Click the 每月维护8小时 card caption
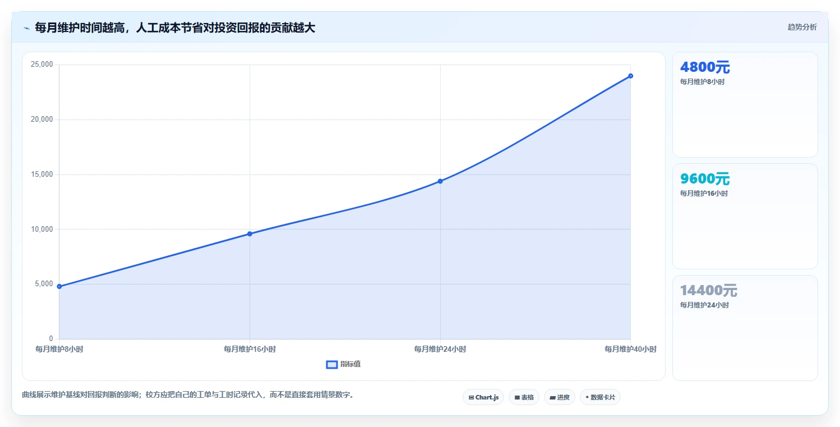This screenshot has width=840, height=427. [702, 82]
